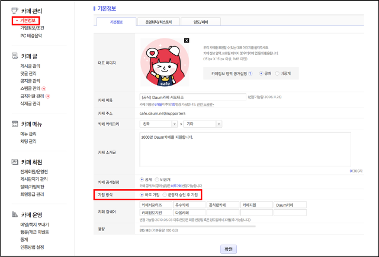Set 카페정보 영역 to 비공개
379x257 pixels.
[277, 73]
